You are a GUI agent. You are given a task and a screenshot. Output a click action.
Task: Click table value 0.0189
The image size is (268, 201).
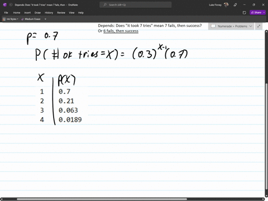coord(70,119)
